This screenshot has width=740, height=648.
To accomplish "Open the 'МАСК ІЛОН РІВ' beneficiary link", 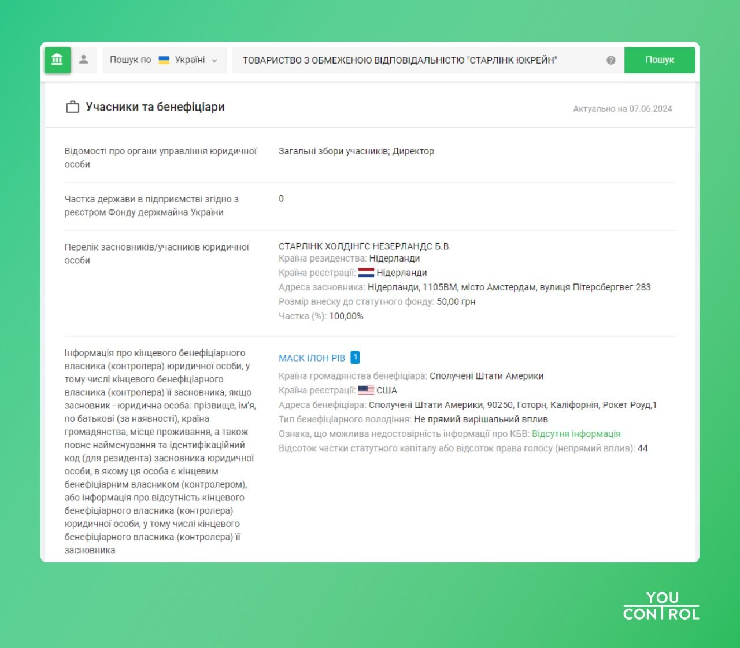I will (x=312, y=358).
